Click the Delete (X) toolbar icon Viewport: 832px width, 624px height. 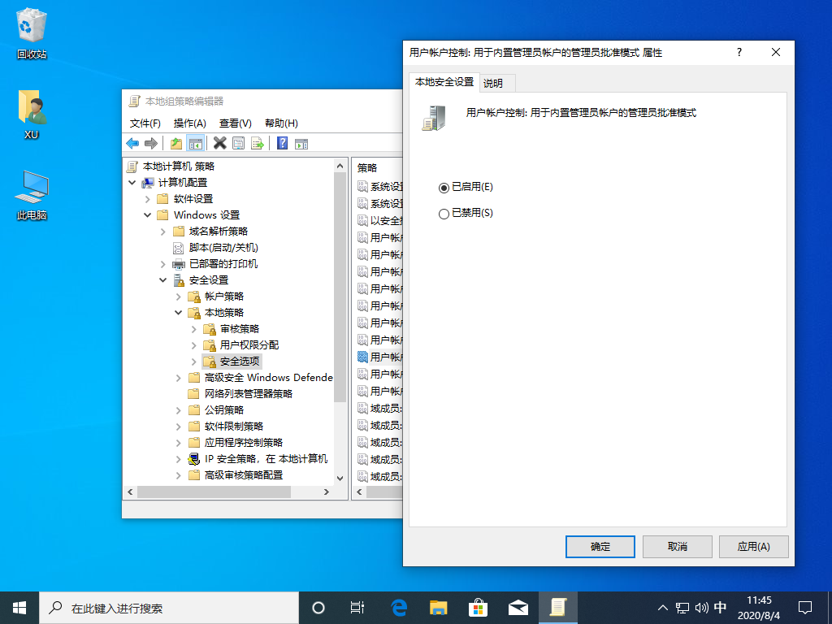tap(219, 143)
